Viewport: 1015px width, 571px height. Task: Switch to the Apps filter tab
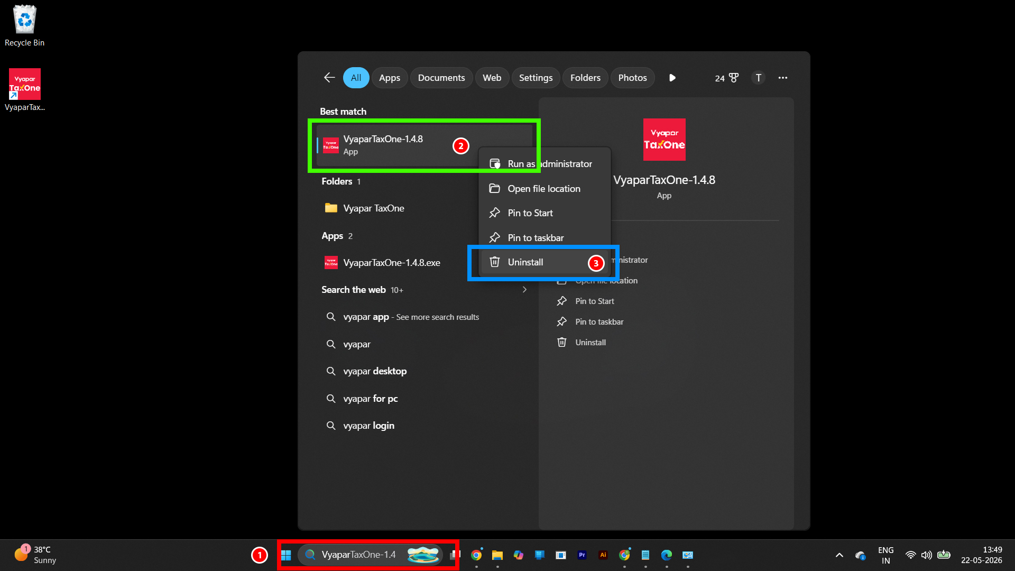pos(390,78)
